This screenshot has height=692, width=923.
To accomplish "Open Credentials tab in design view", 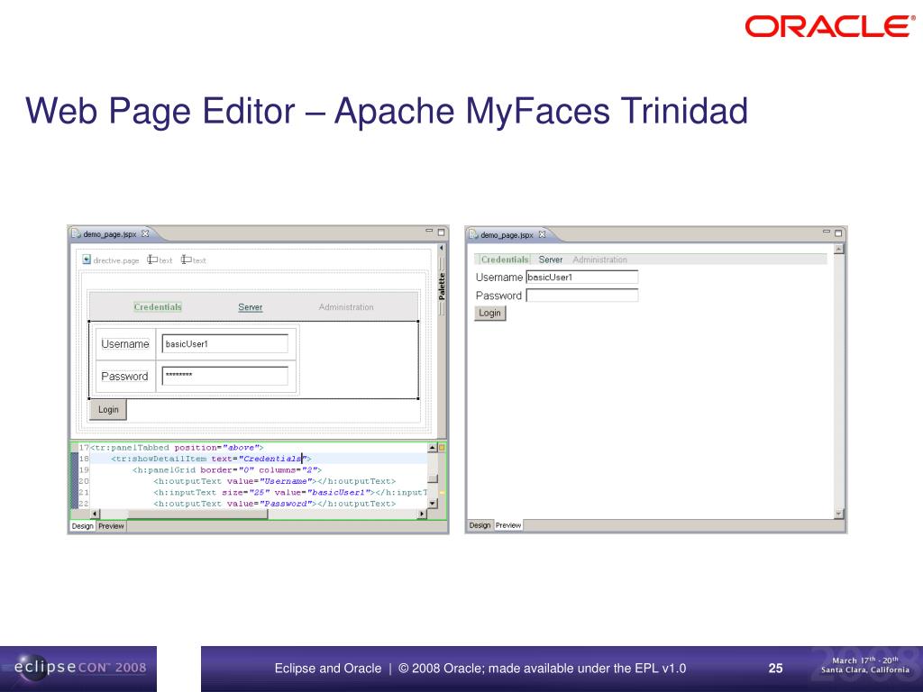I will [x=157, y=307].
